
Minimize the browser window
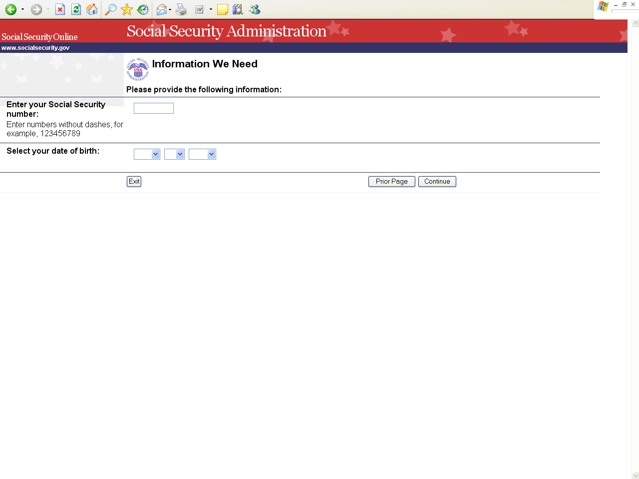(x=616, y=4)
